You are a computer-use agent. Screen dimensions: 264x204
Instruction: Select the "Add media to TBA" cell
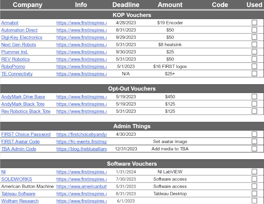click(170, 149)
